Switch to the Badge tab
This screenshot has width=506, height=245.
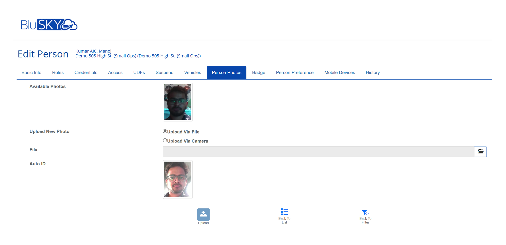(x=258, y=72)
